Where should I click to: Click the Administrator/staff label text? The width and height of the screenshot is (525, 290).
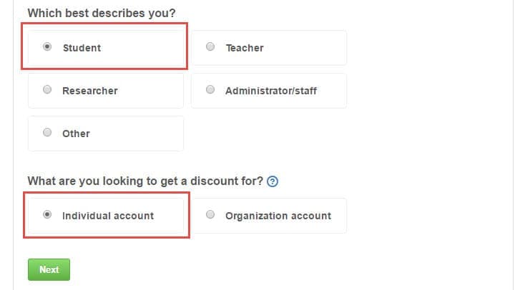(270, 91)
